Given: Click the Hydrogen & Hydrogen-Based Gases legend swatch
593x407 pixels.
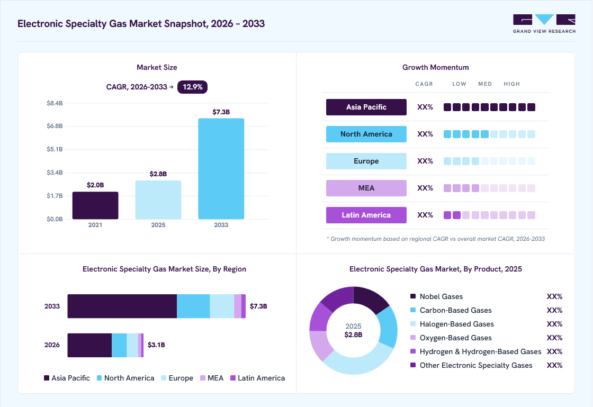Looking at the screenshot, I should click(x=413, y=351).
